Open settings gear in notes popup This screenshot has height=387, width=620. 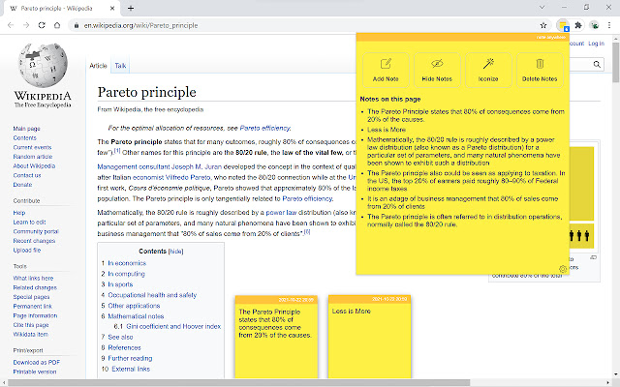(564, 268)
